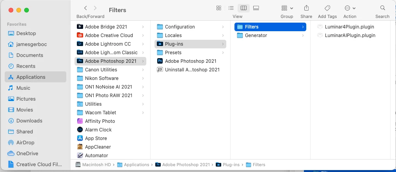Click the Adobe Bridge 2021 icon
Screen dimensions: 396x172
[x=80, y=27]
